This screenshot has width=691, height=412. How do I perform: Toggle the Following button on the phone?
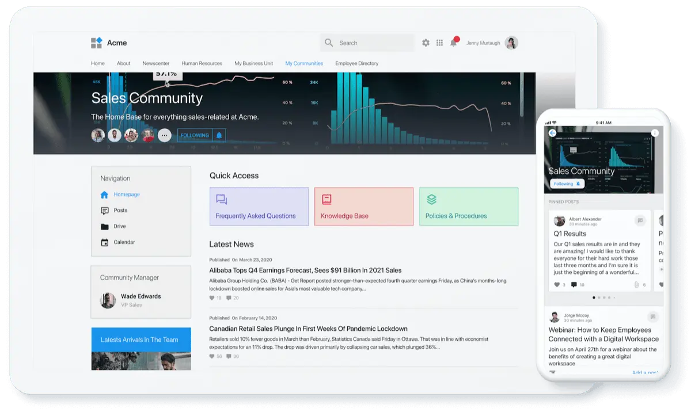click(567, 184)
